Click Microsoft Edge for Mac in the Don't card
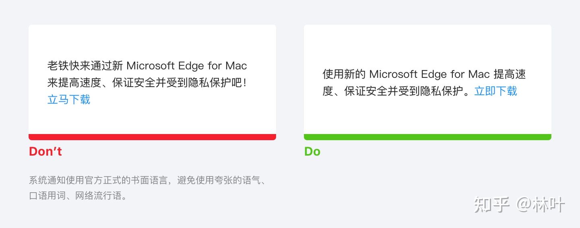The image size is (580, 228). pos(186,65)
